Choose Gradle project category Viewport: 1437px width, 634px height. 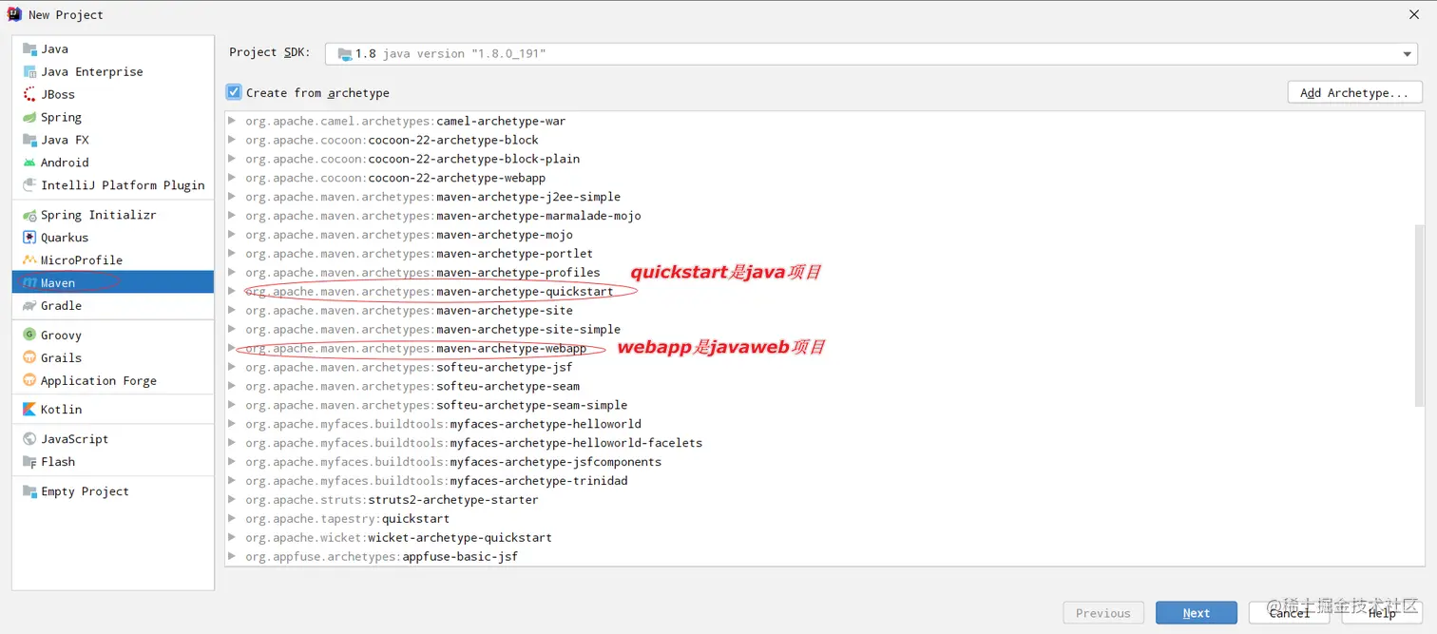point(113,305)
